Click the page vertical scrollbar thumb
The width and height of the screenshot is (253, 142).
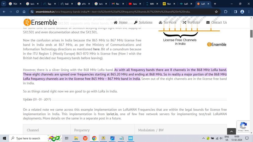pos(251,34)
